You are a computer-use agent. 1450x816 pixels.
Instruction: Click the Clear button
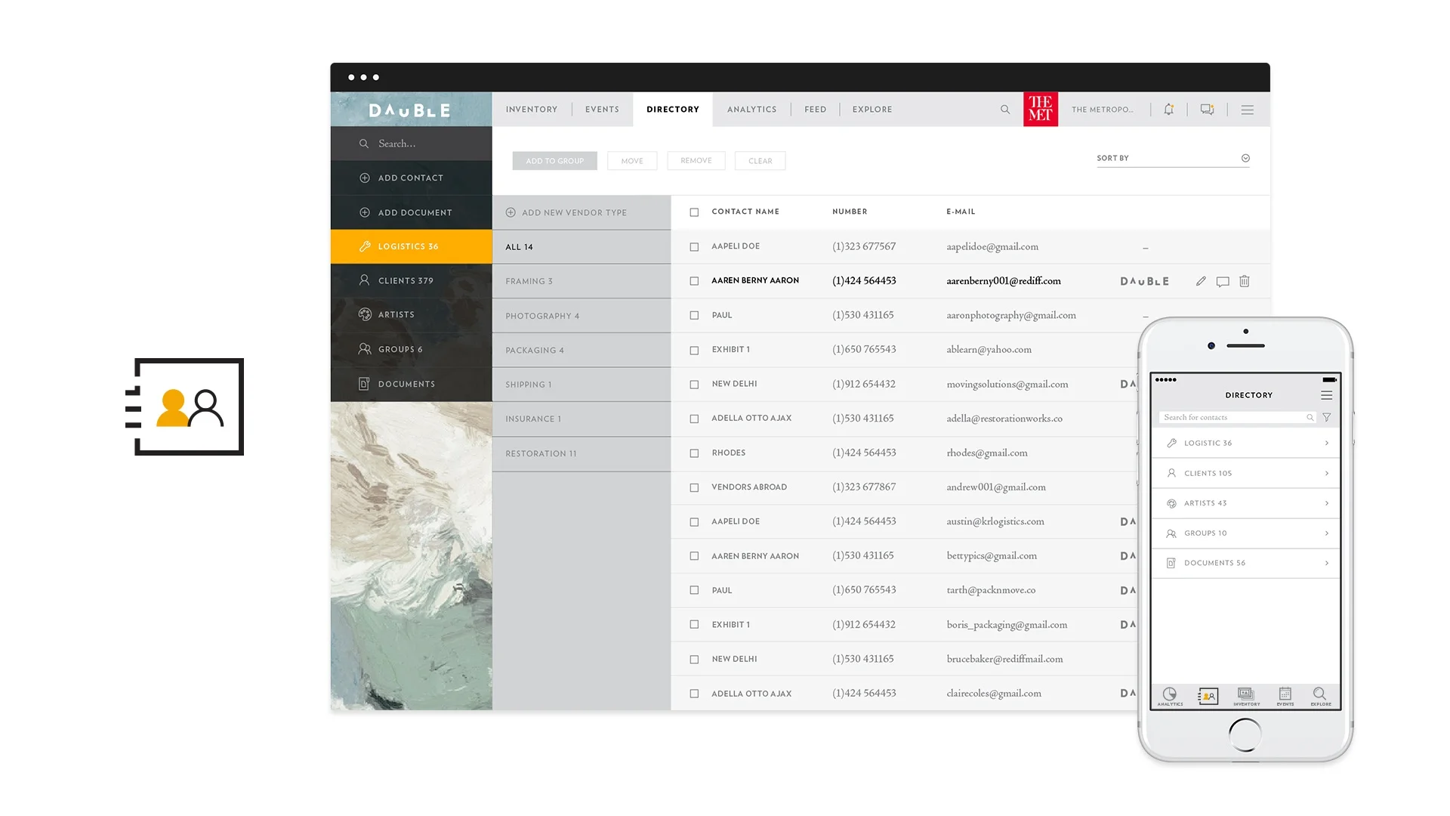760,161
